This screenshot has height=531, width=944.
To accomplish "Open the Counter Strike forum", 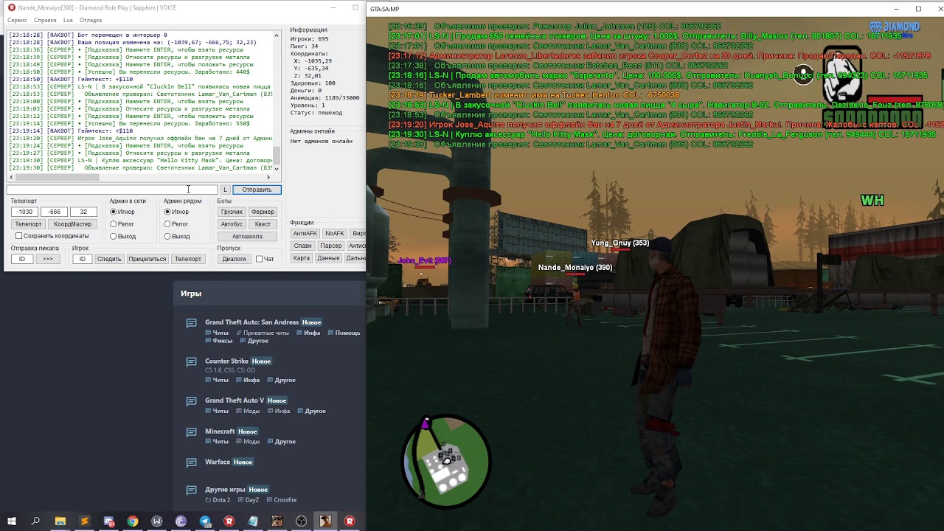I will point(227,361).
